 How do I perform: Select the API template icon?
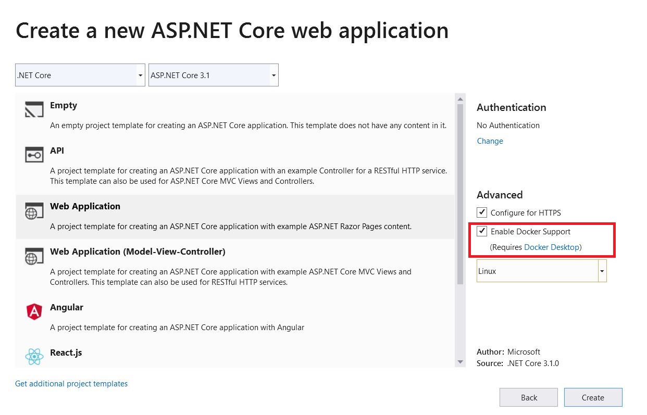[34, 155]
